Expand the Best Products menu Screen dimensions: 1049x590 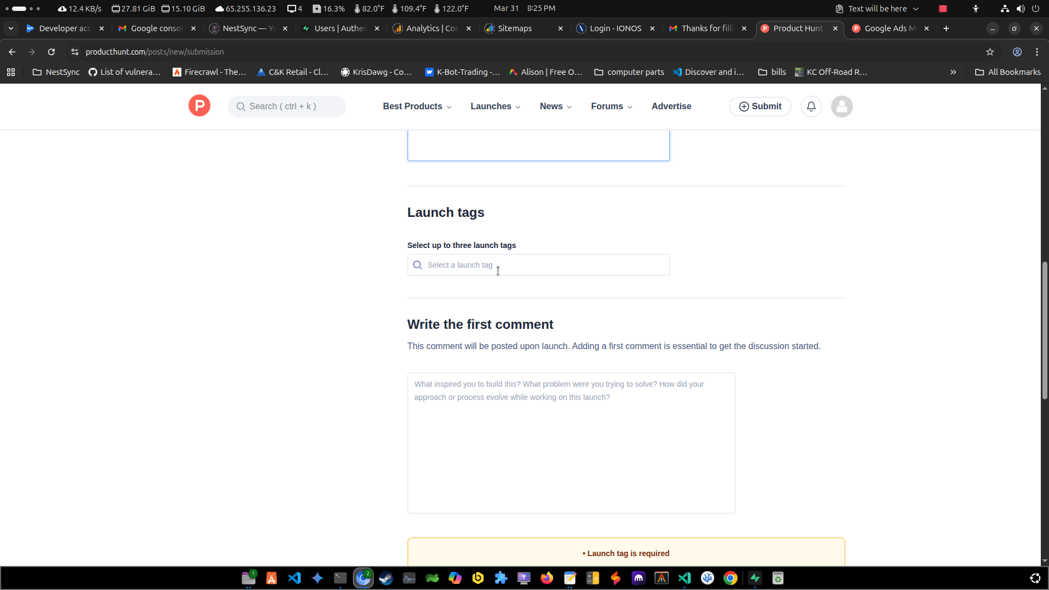[x=417, y=107]
